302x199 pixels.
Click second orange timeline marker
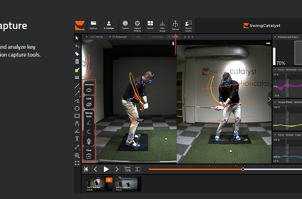point(236,166)
